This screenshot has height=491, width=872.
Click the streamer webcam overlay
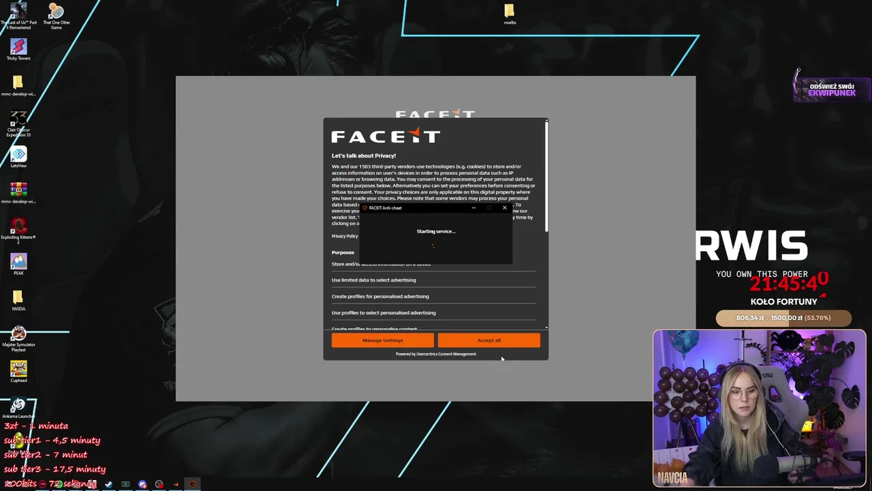point(760,408)
